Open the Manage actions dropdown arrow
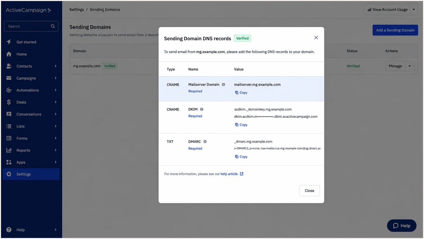424x239 pixels. pos(410,66)
